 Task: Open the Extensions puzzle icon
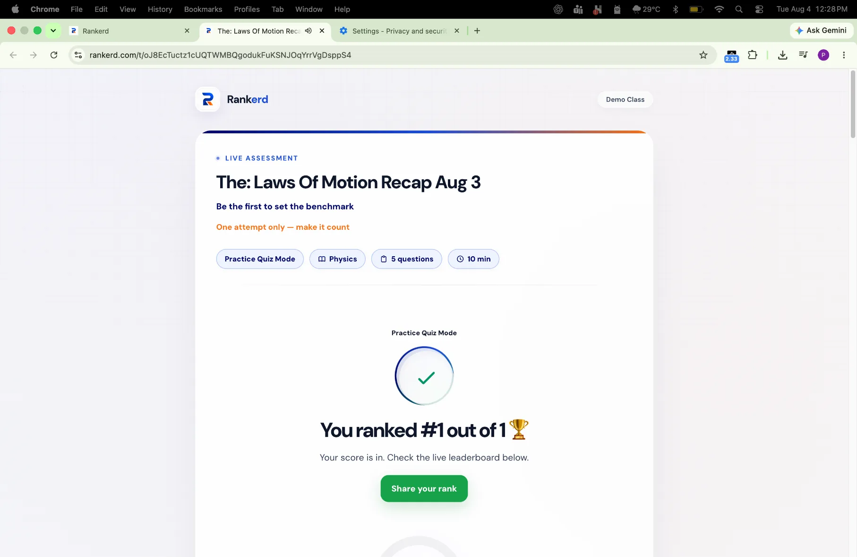coord(753,55)
